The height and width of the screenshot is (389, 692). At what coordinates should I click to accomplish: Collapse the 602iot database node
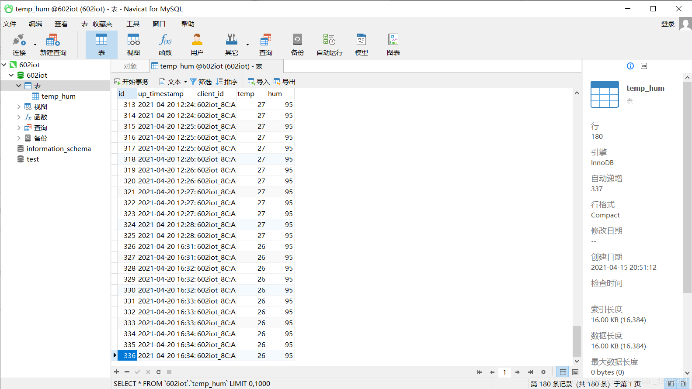[11, 75]
